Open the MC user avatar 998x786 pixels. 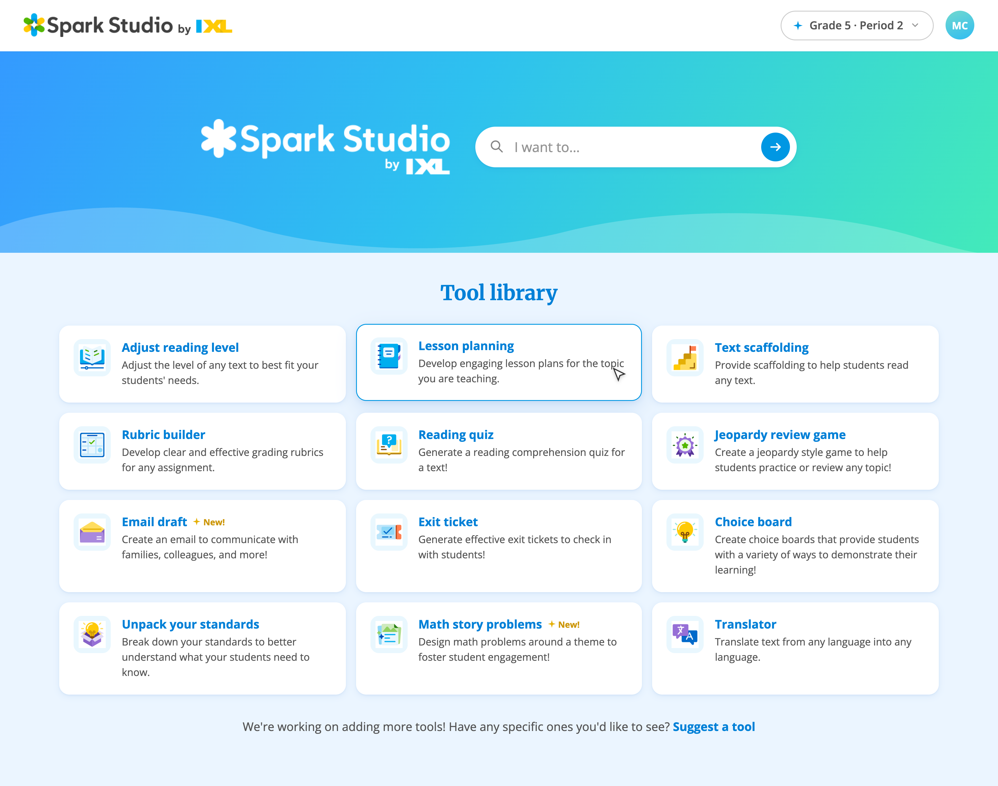pyautogui.click(x=959, y=25)
